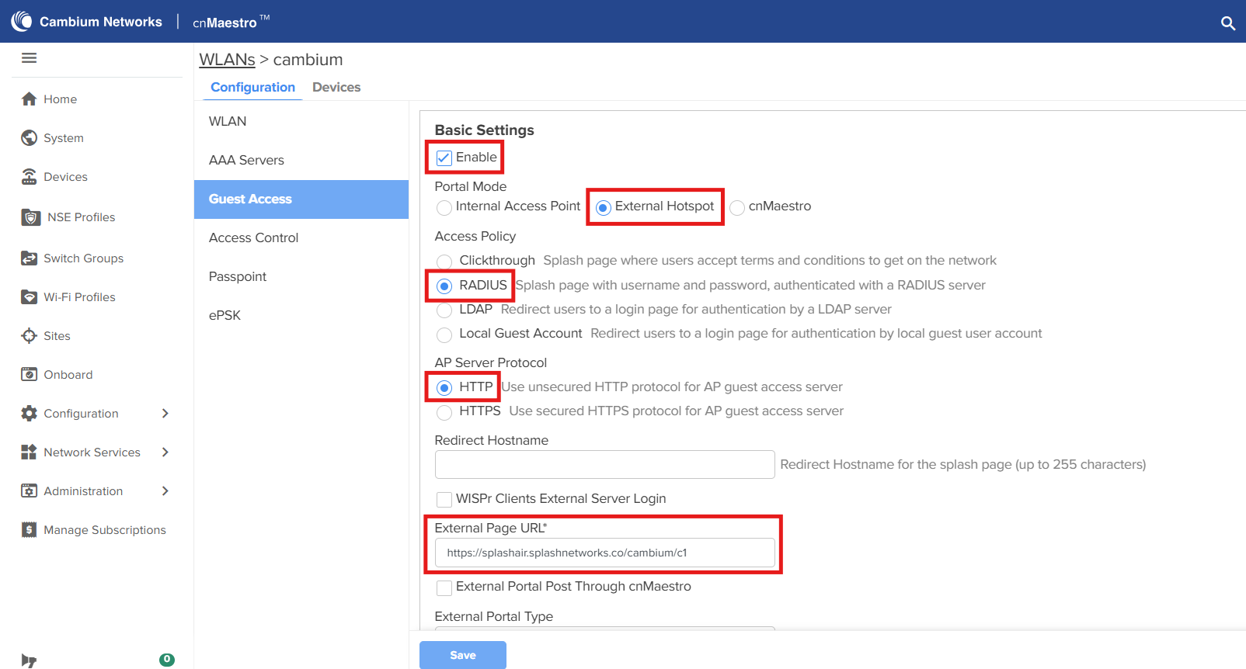This screenshot has height=669, width=1246.
Task: Choose Local Guest Account policy
Action: pyautogui.click(x=444, y=334)
